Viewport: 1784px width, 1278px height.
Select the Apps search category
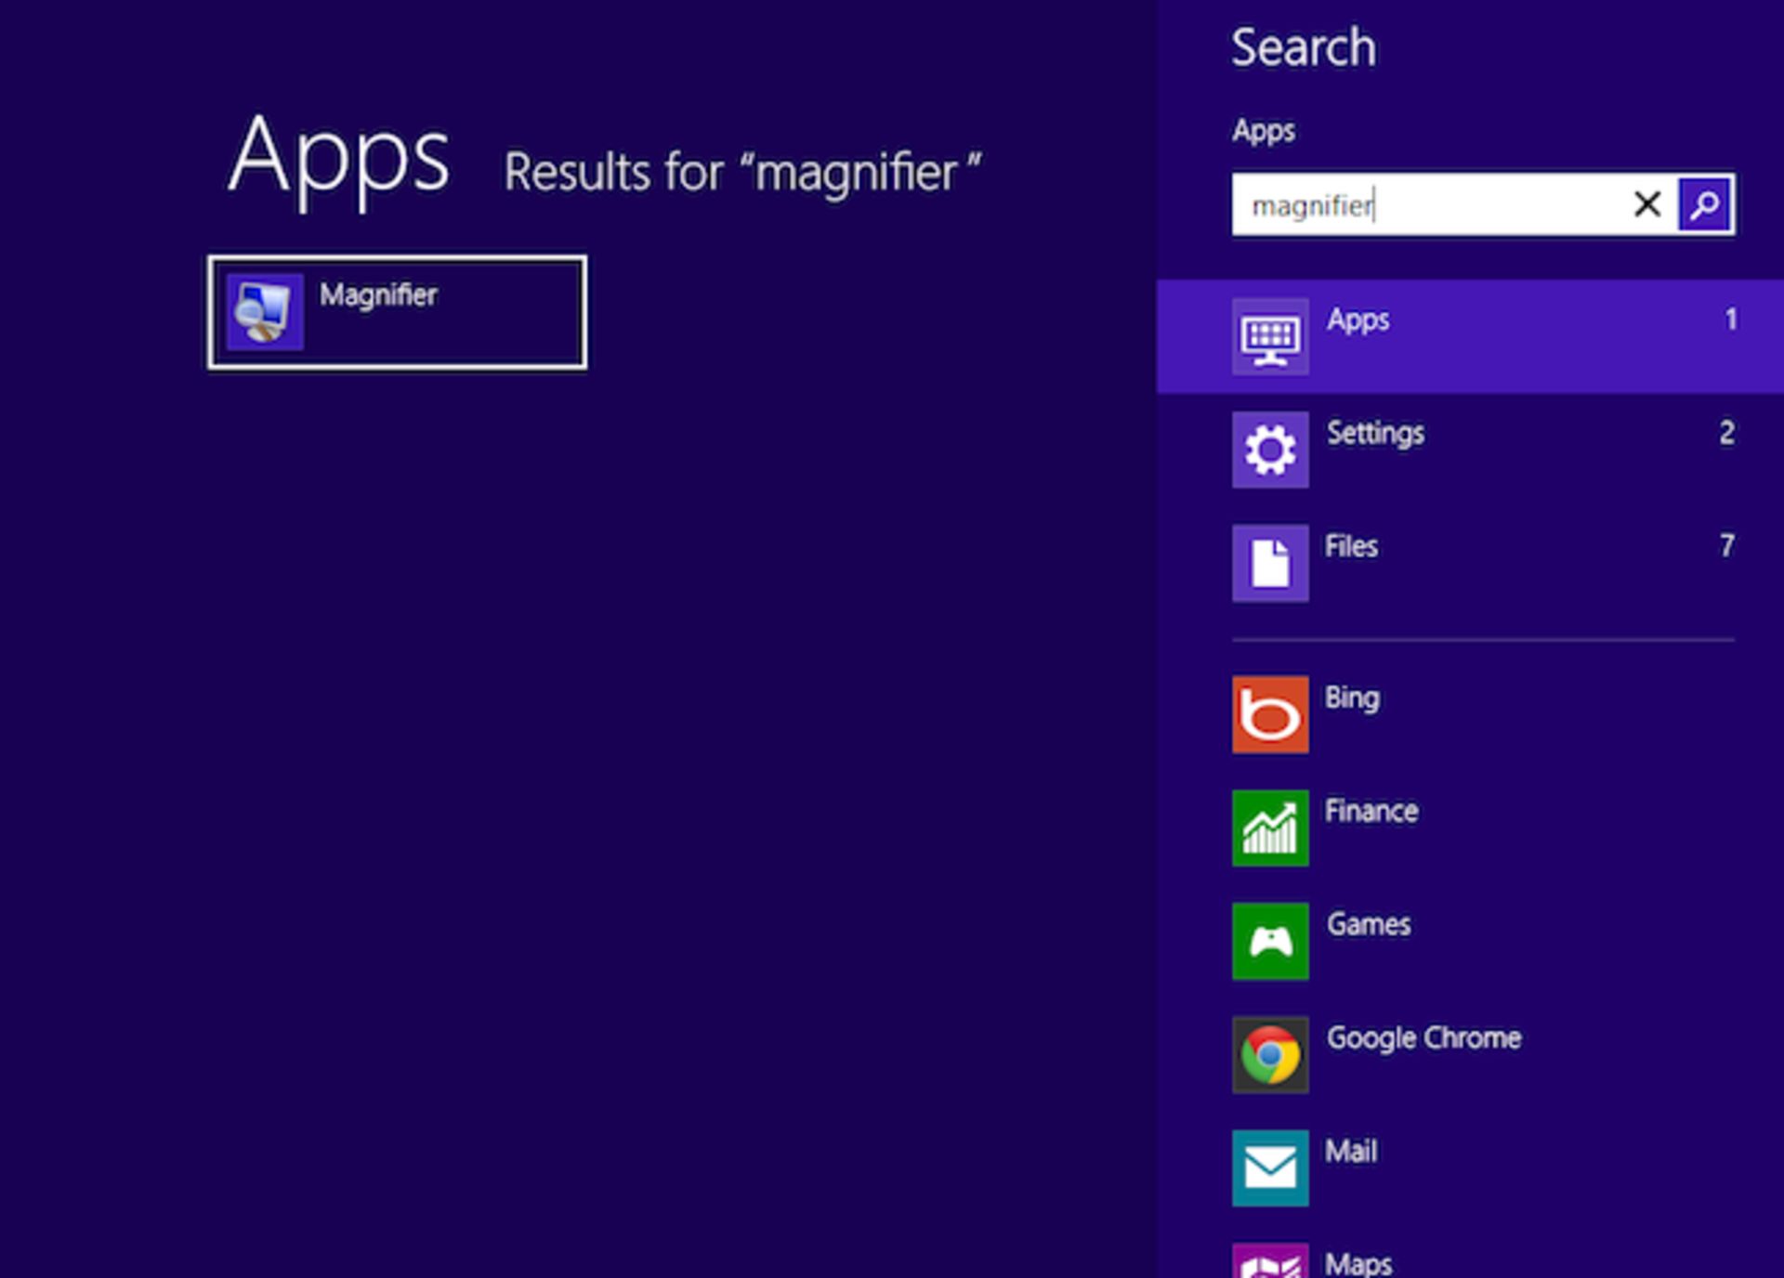click(x=1358, y=319)
